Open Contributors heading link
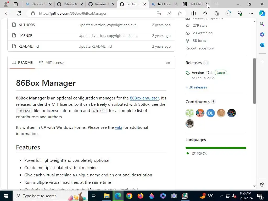This screenshot has height=201, width=268. [x=198, y=102]
